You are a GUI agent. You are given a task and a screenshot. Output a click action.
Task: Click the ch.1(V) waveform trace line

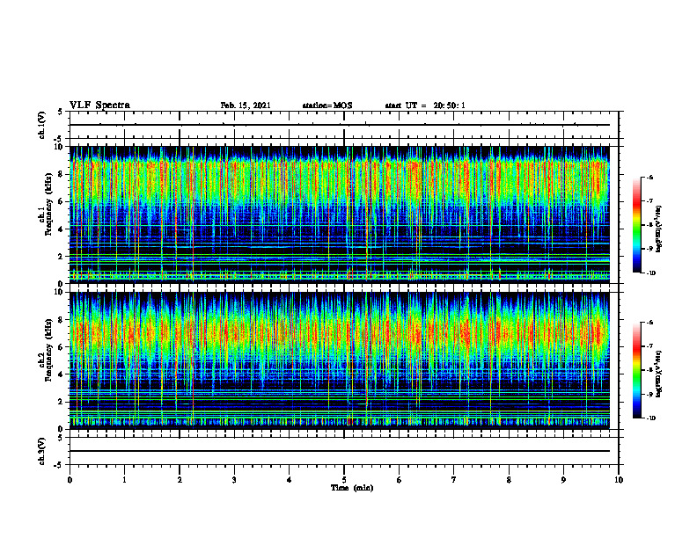click(340, 125)
